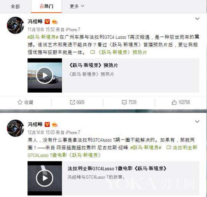Like the post with 102708 thumbs-up
The image size is (207, 197).
click(x=174, y=102)
